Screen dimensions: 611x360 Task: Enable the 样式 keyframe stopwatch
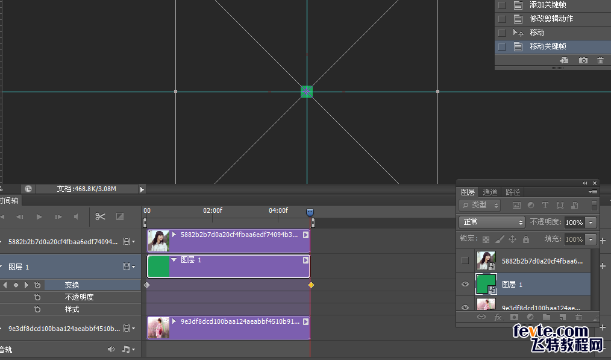pos(37,309)
